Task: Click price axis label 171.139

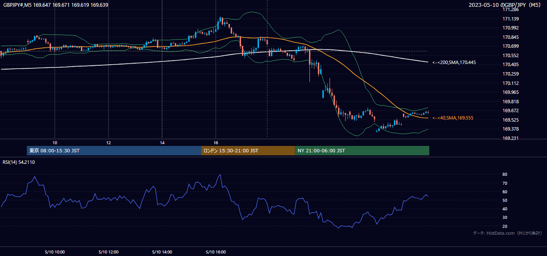Action: point(511,19)
